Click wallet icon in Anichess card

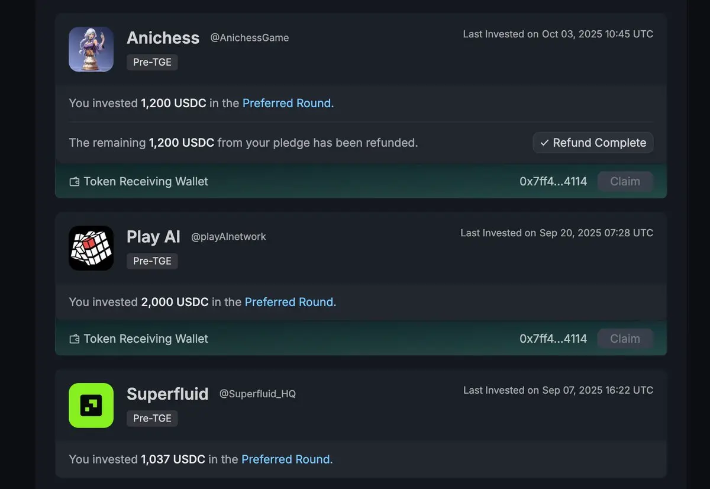[75, 182]
